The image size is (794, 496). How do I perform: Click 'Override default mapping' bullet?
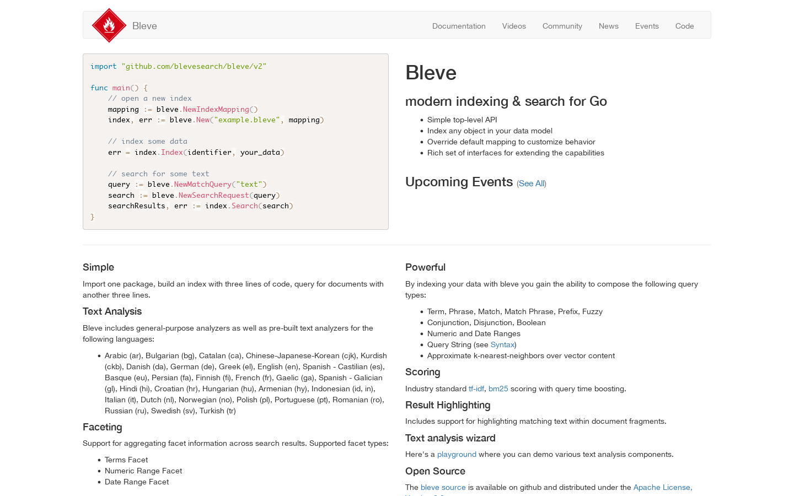click(x=511, y=142)
